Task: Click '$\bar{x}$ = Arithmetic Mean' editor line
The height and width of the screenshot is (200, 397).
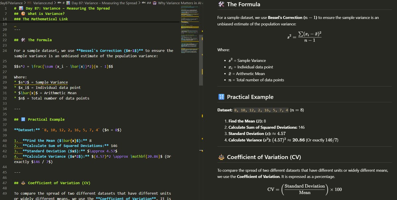Action: tap(45, 93)
